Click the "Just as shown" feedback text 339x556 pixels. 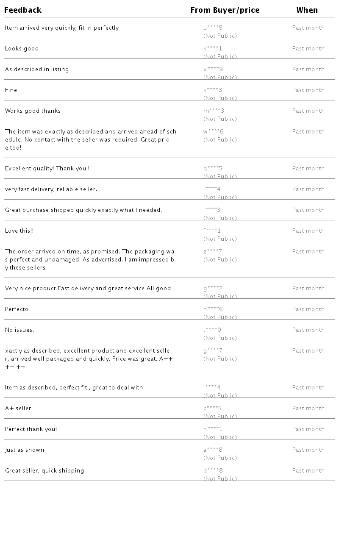pyautogui.click(x=25, y=450)
